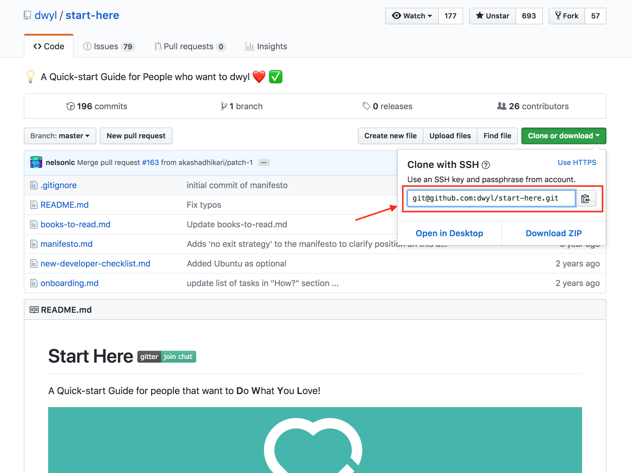
Task: Click the book icon beside README.md header
Action: click(34, 310)
